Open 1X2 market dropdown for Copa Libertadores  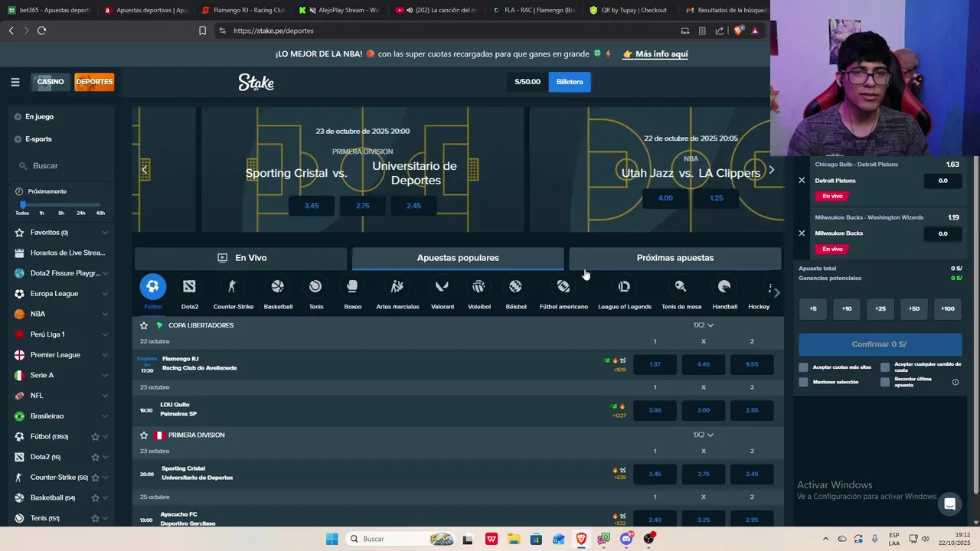pos(703,325)
